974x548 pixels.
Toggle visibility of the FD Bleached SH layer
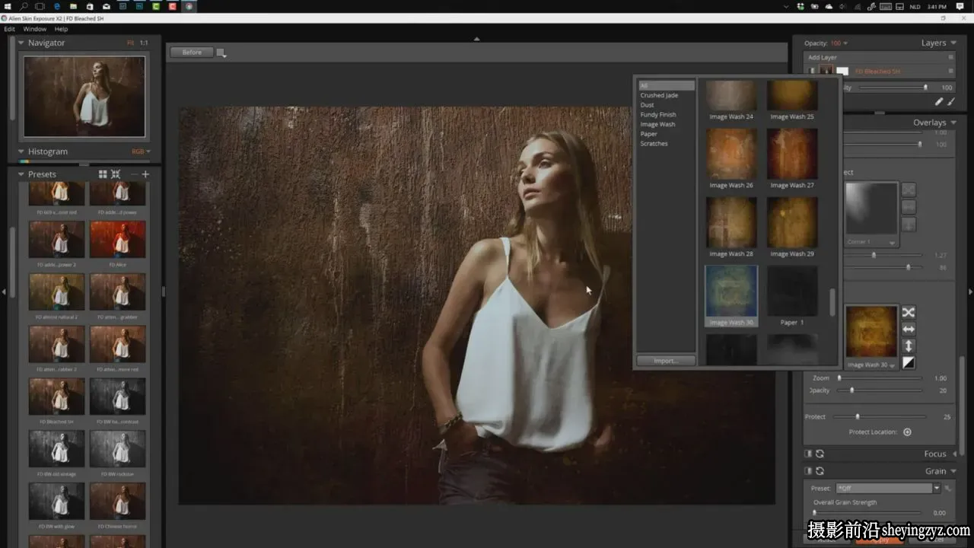tap(812, 72)
